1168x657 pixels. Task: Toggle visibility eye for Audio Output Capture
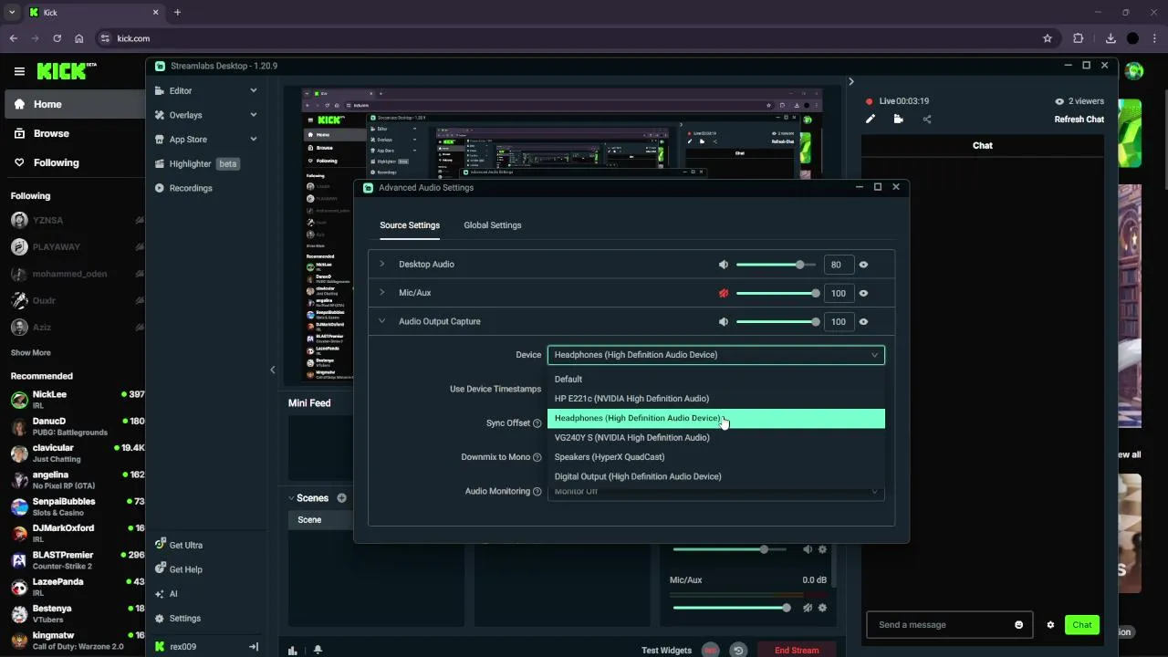[x=863, y=321]
